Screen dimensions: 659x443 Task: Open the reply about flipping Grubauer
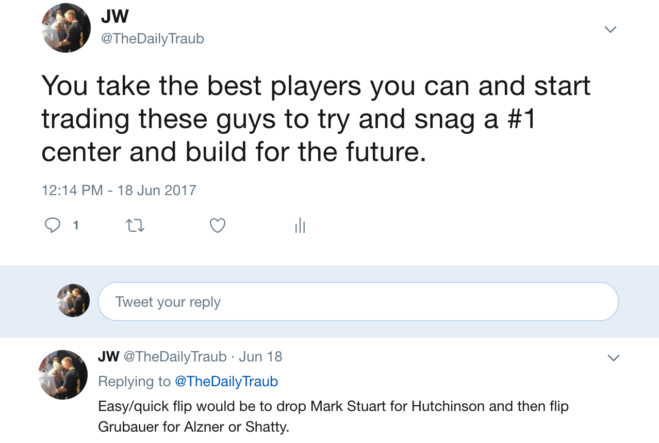pyautogui.click(x=333, y=417)
